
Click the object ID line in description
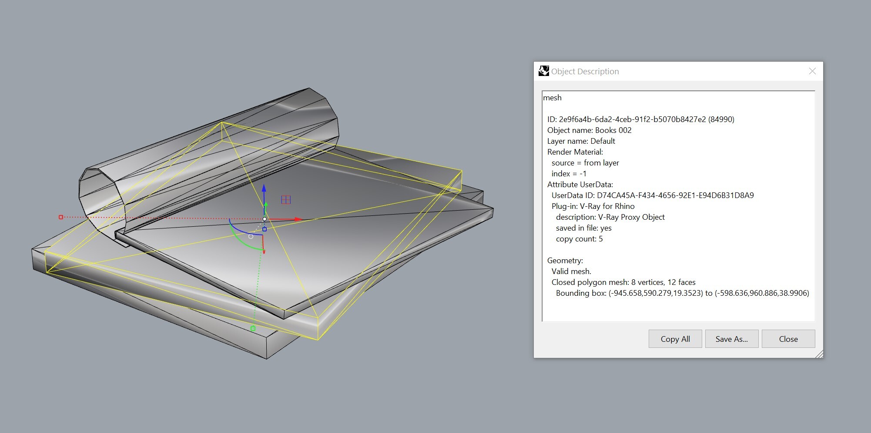tap(640, 119)
